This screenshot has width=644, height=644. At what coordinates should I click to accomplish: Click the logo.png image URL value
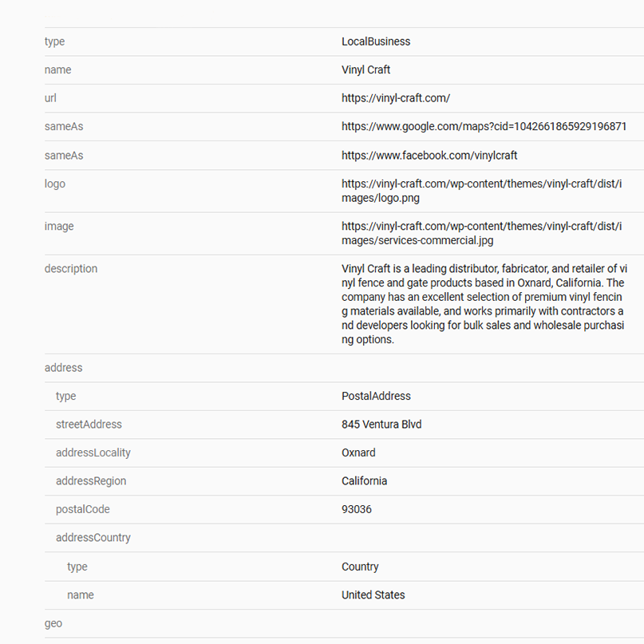pyautogui.click(x=481, y=191)
